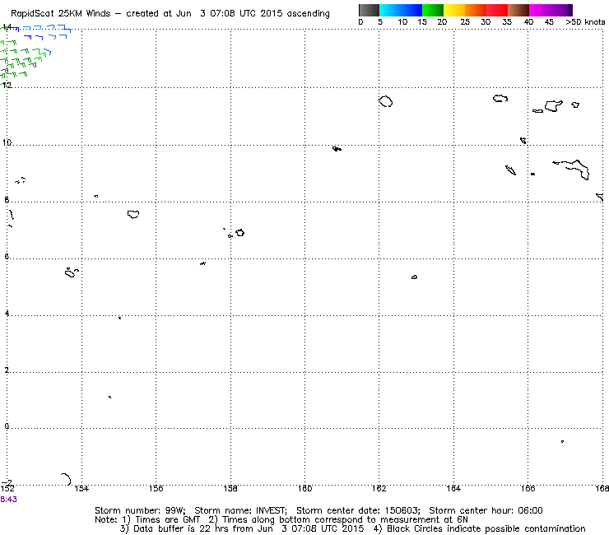Click the magenta 40-45 knots legend color

tap(540, 10)
